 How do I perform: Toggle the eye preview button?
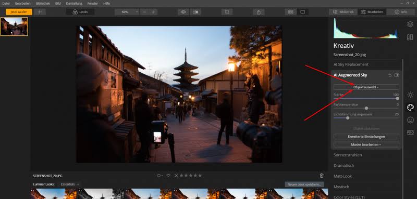point(183,12)
